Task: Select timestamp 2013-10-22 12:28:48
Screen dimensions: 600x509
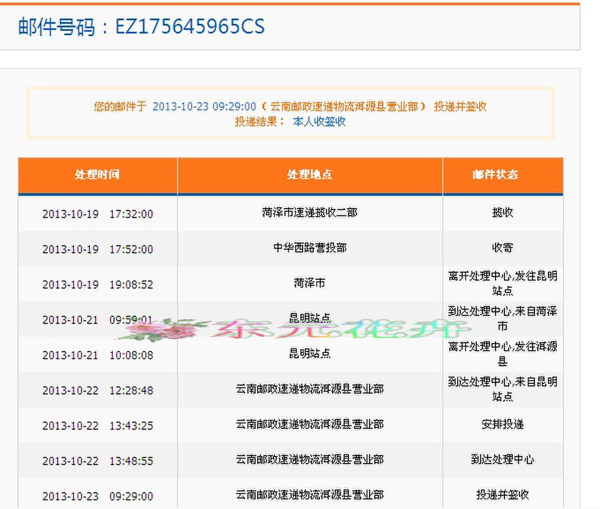Action: pyautogui.click(x=97, y=390)
